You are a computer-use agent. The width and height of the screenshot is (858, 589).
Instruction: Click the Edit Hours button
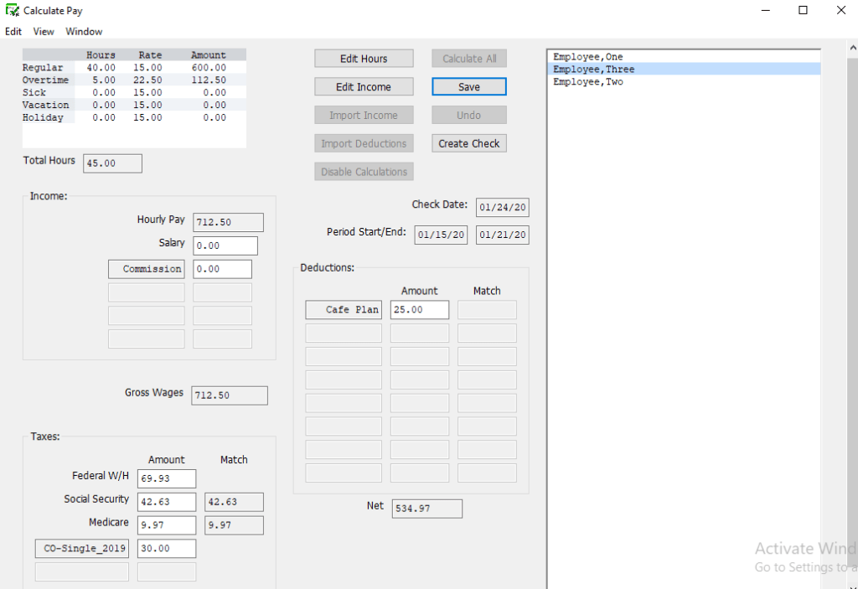coord(364,59)
